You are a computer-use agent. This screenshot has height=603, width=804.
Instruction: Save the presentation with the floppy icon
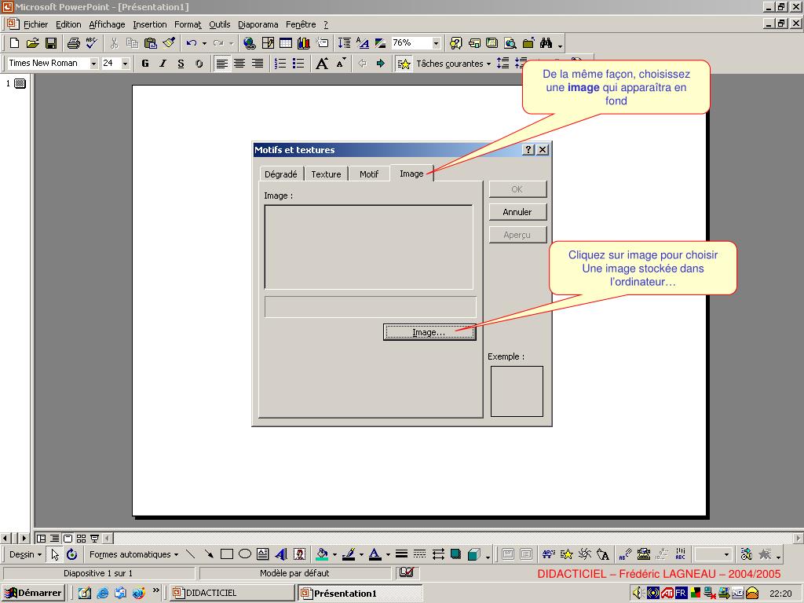[51, 43]
